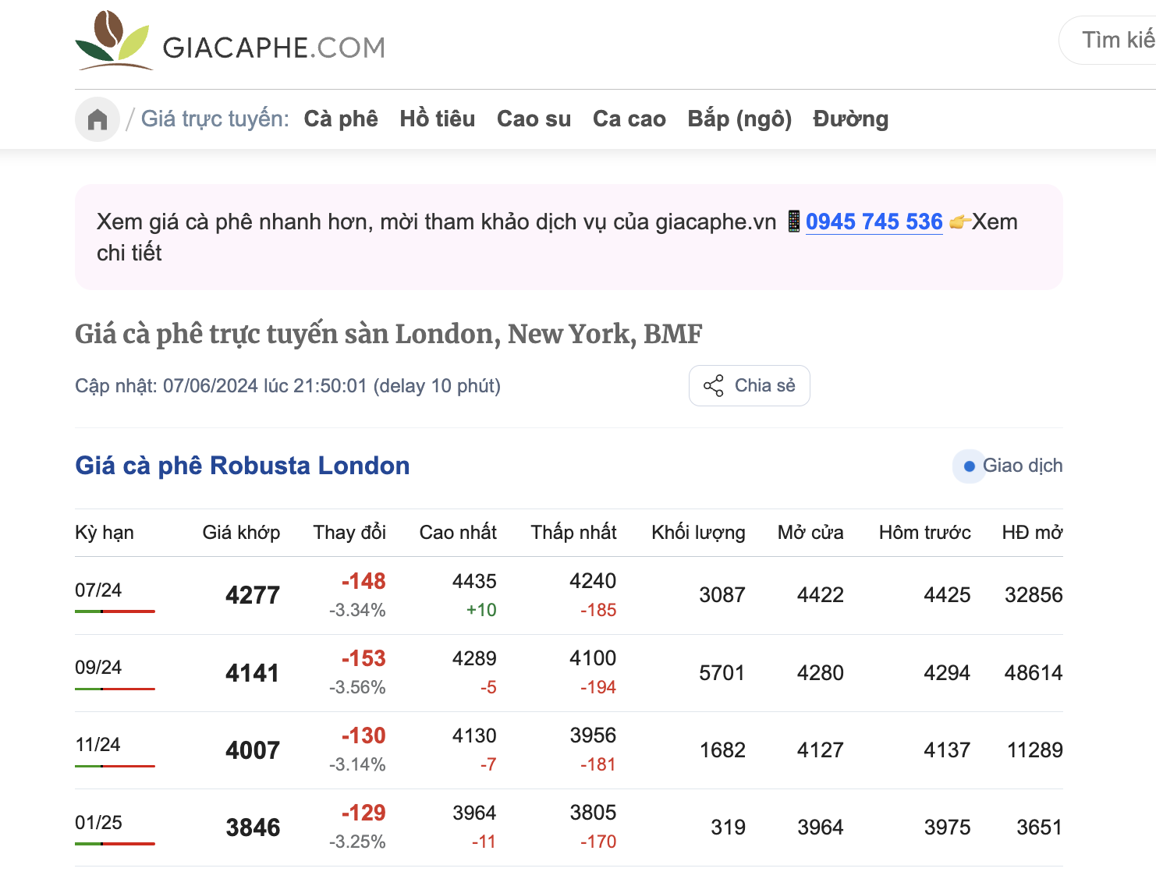The width and height of the screenshot is (1156, 886).
Task: Click the page title about London, New York, BMF
Action: point(388,334)
